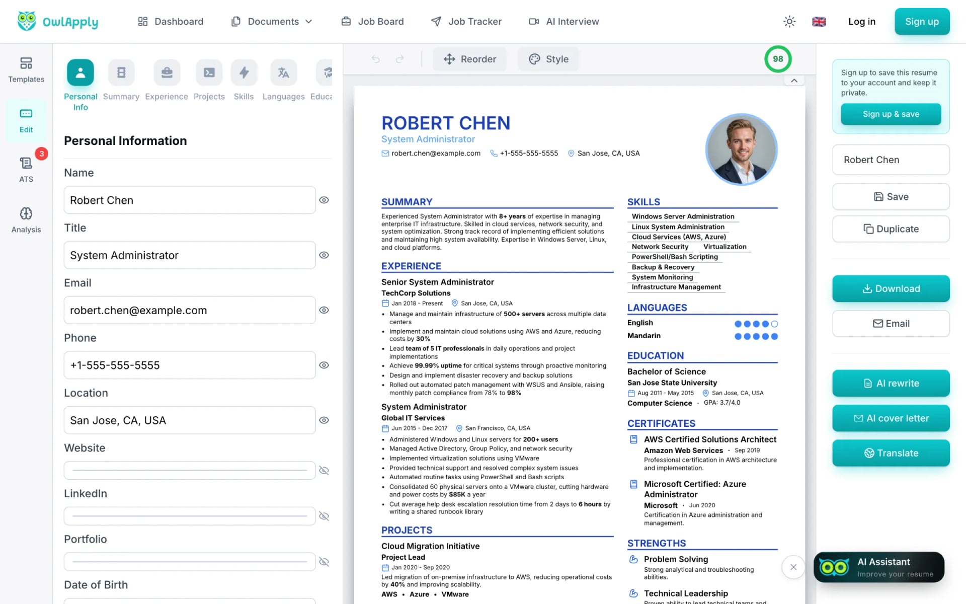
Task: Open the Dashboard nav item
Action: 171,22
